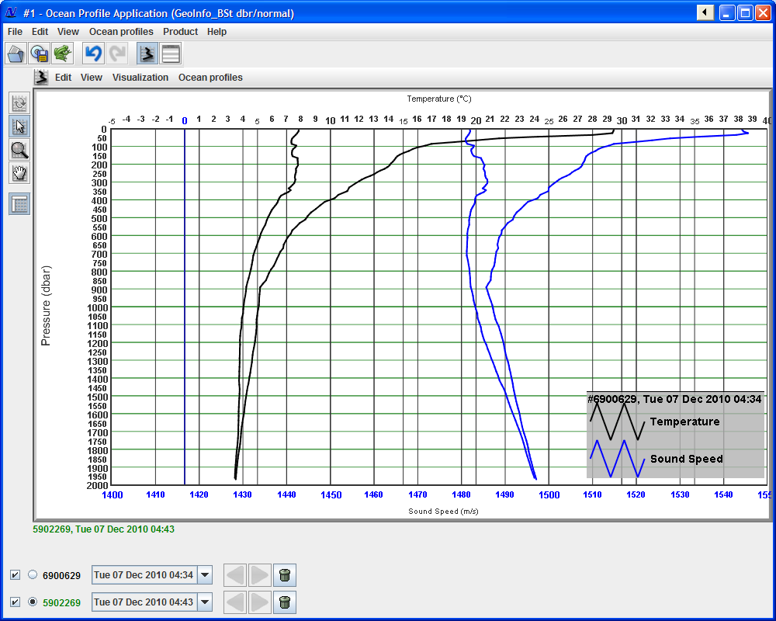Image resolution: width=776 pixels, height=621 pixels.
Task: Click the Sound Speed legend entry
Action: [x=687, y=459]
